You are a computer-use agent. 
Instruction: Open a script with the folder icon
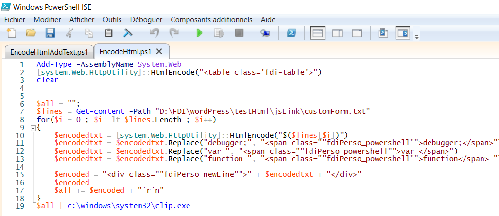pos(31,33)
